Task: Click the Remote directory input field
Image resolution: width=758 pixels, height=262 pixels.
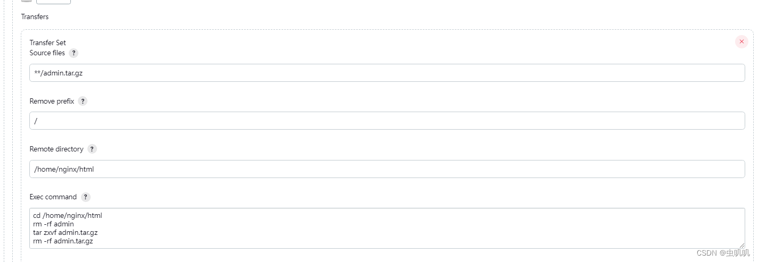Action: (x=386, y=170)
